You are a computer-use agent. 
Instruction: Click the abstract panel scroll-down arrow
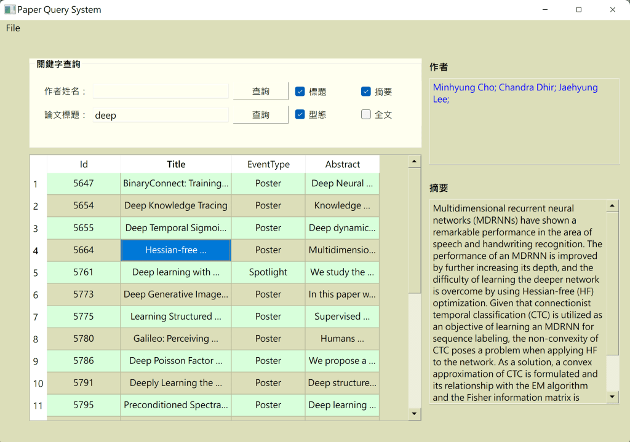pyautogui.click(x=612, y=397)
